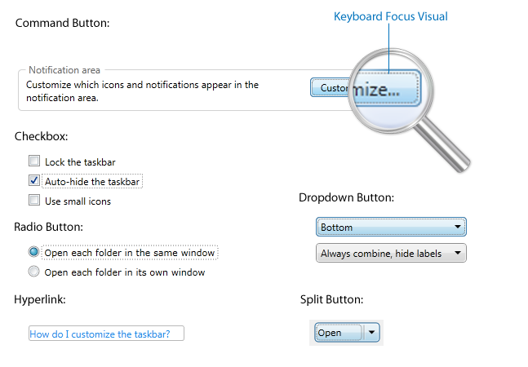528x367 pixels.
Task: Enable the Lock the taskbar checkbox
Action: (34, 161)
